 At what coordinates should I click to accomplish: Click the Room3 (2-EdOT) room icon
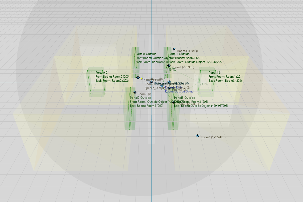pos(174,102)
